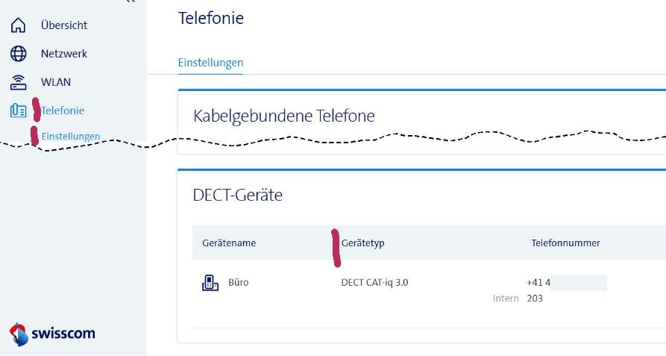Click the swisscom wordmark text
The width and height of the screenshot is (666, 356).
click(x=63, y=333)
